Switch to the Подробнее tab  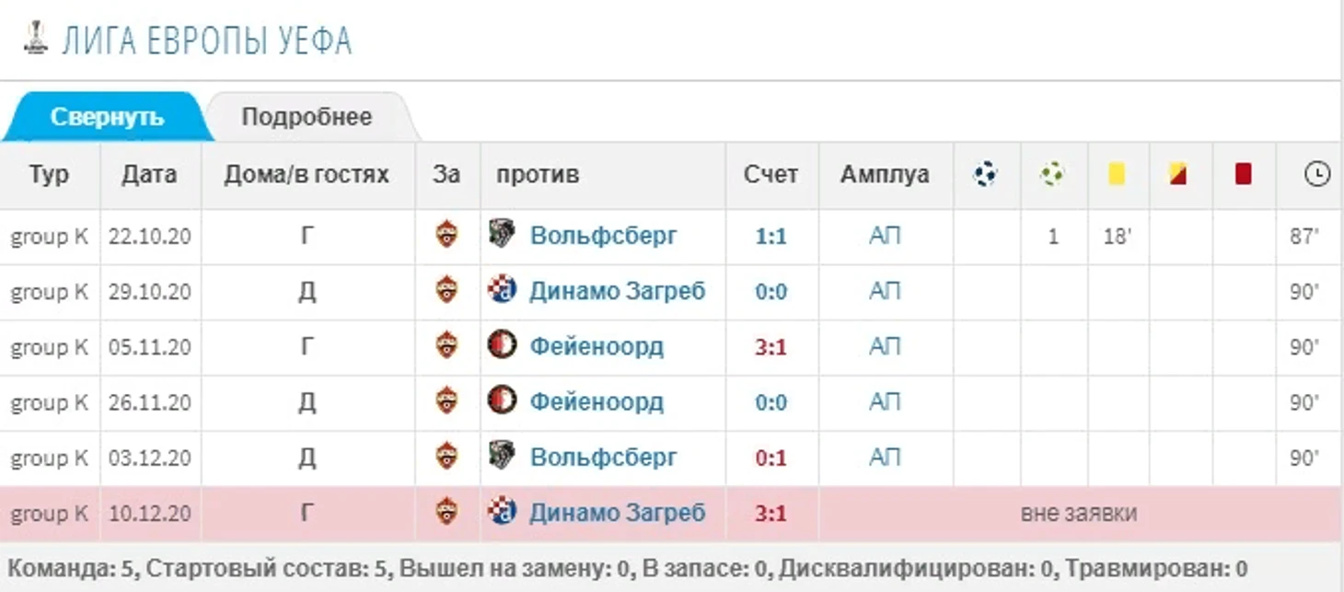point(307,117)
